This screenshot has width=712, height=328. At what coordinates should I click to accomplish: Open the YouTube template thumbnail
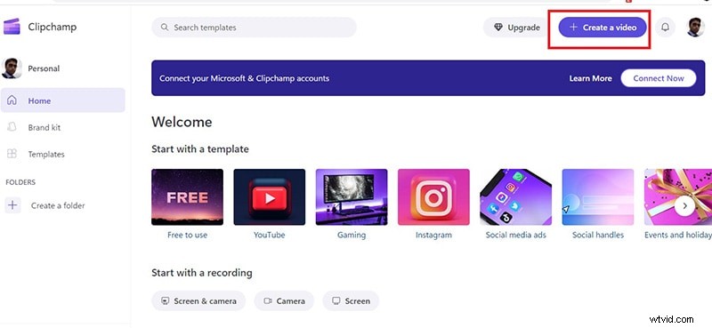coord(270,197)
